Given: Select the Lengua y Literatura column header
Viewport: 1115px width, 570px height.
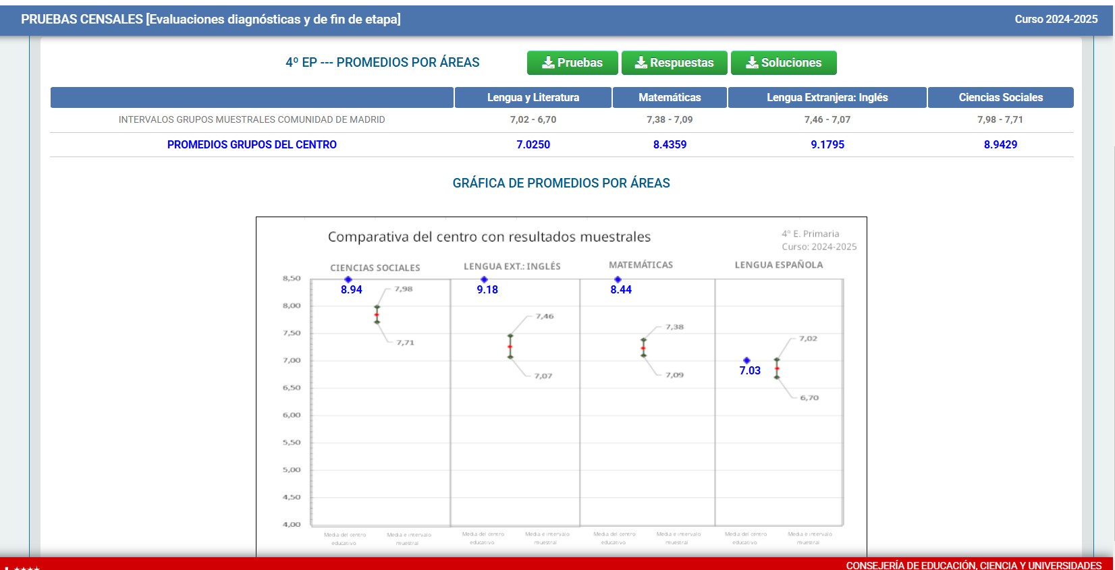Looking at the screenshot, I should pyautogui.click(x=533, y=97).
